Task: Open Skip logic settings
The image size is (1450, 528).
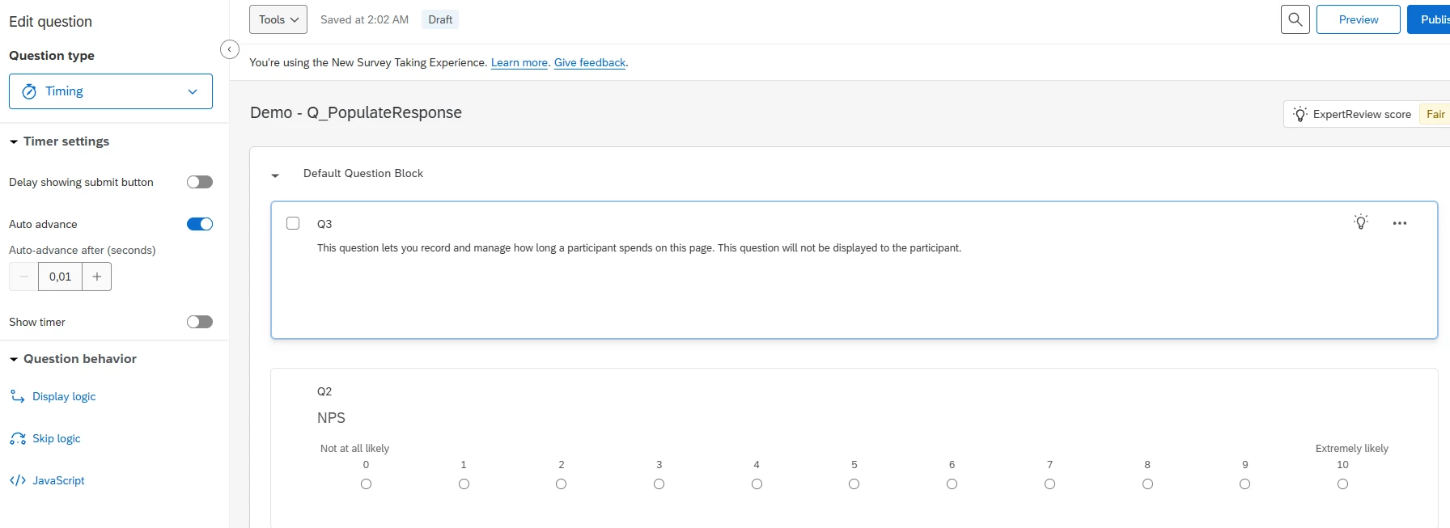Action: [x=57, y=438]
